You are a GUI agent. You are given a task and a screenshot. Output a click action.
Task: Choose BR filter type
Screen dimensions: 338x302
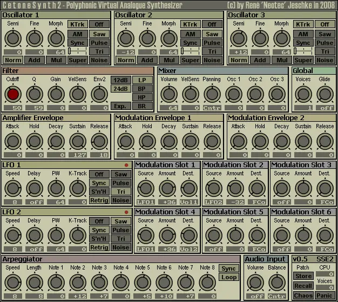click(x=142, y=106)
